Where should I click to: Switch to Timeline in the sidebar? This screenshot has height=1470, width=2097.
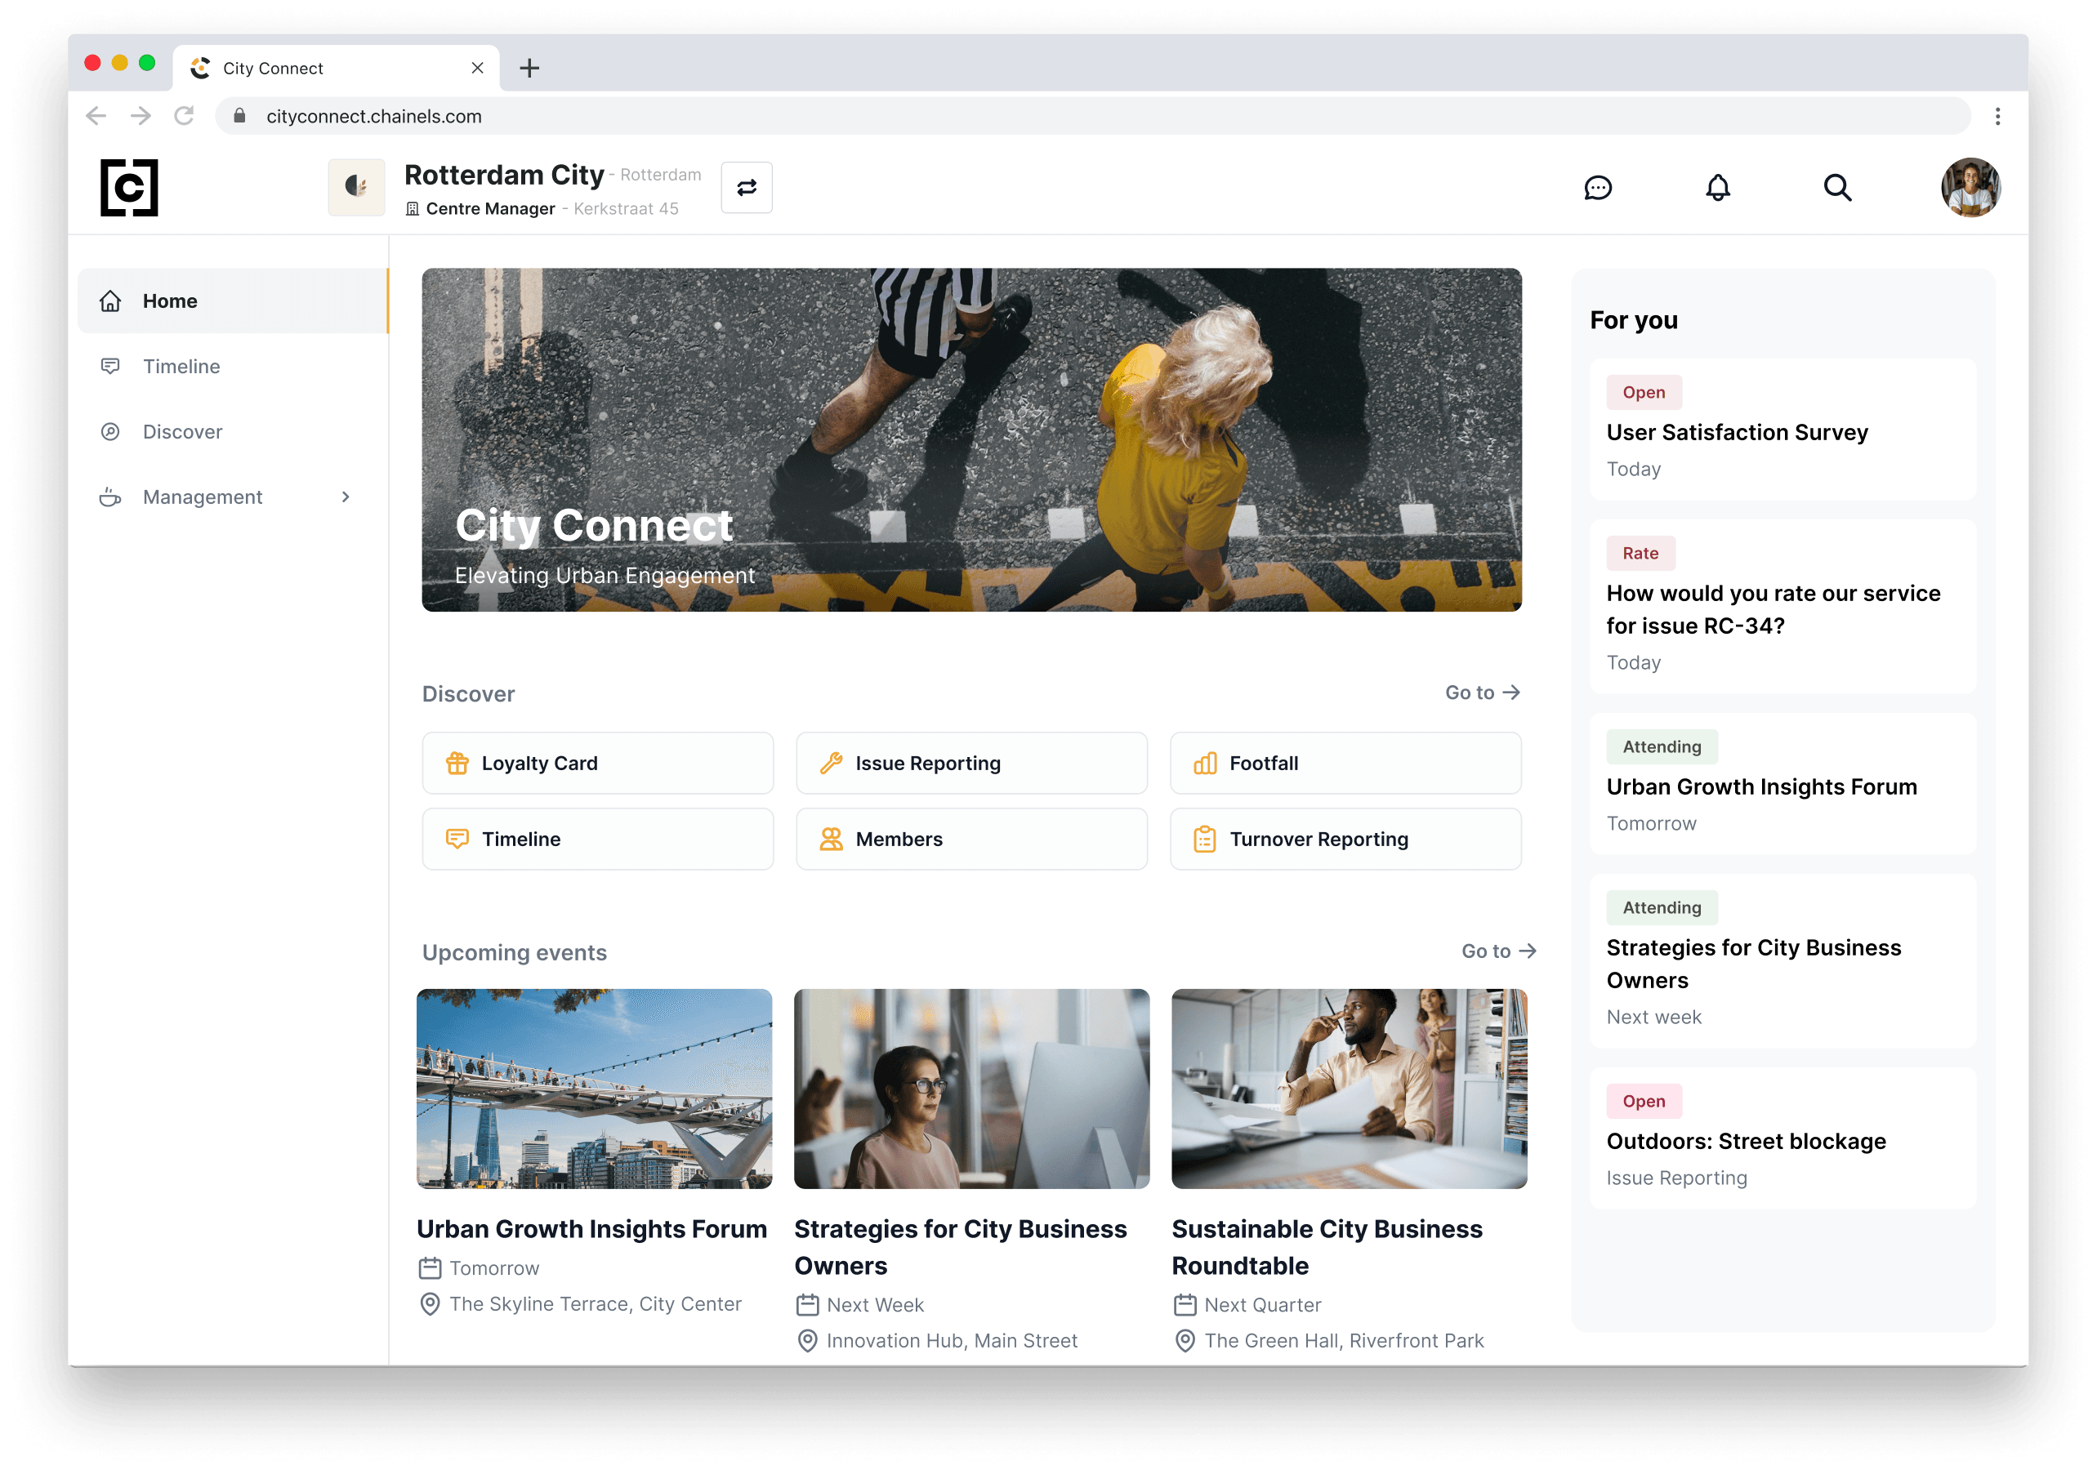181,366
